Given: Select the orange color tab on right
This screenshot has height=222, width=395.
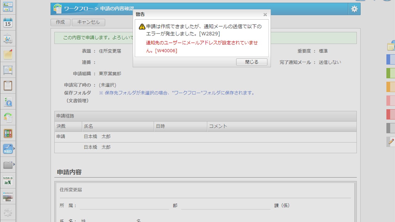Looking at the screenshot, I should [x=391, y=87].
